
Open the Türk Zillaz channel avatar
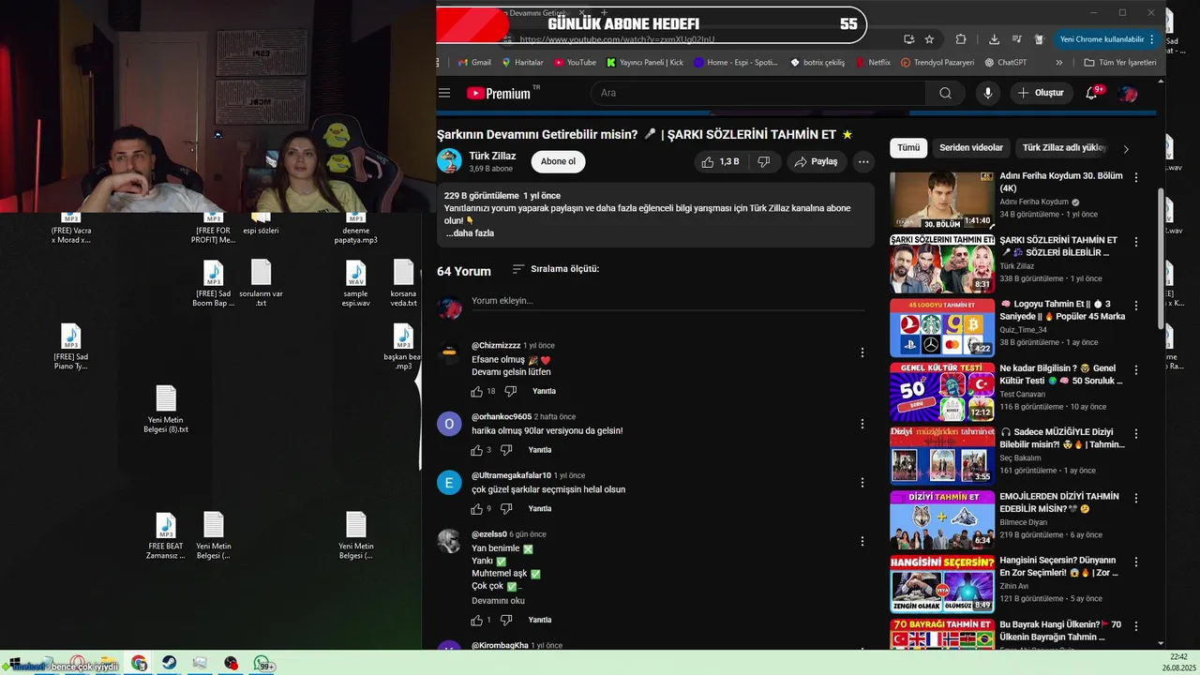pos(449,161)
